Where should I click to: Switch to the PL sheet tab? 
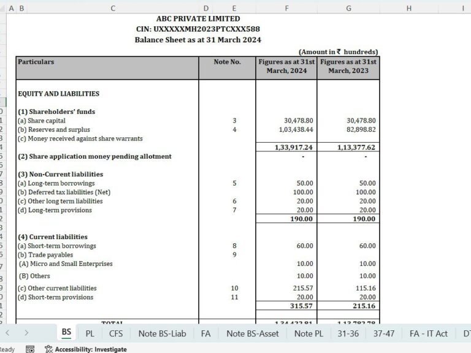pyautogui.click(x=90, y=333)
